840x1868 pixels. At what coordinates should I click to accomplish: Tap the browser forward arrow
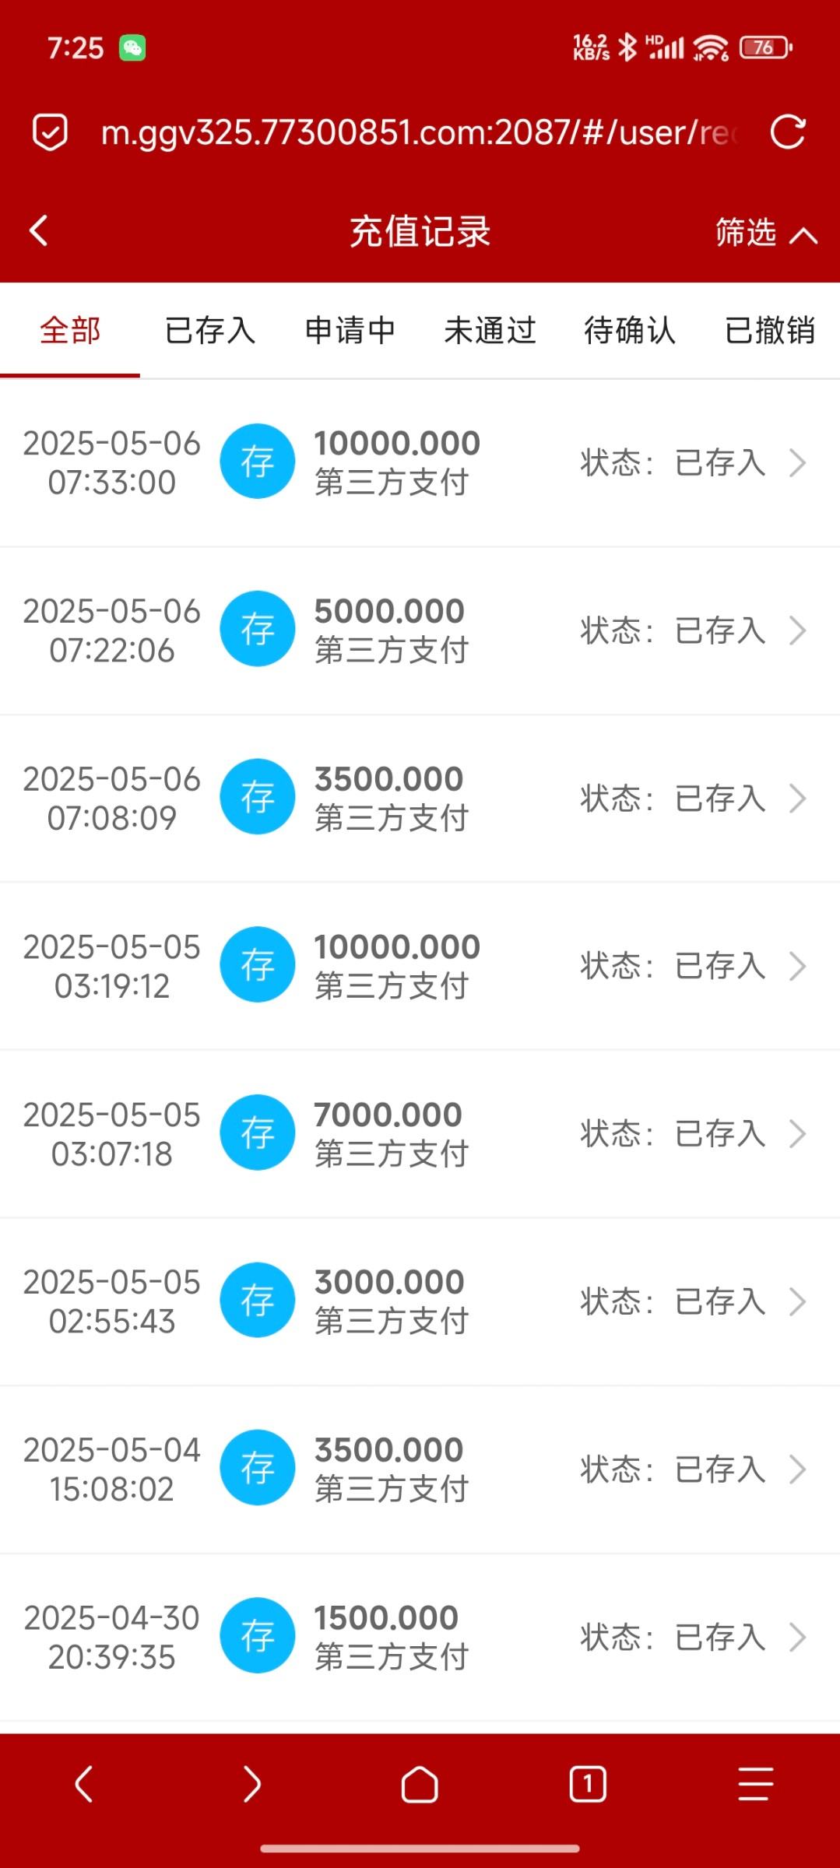251,1784
